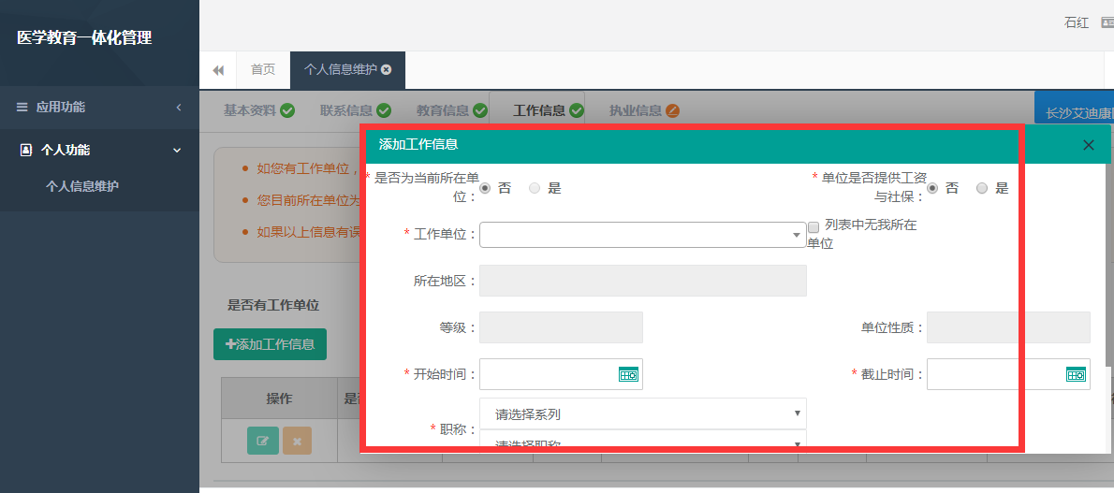Click the blue 长沙艾迪康 button
Viewport: 1114px width, 493px height.
coord(1075,109)
